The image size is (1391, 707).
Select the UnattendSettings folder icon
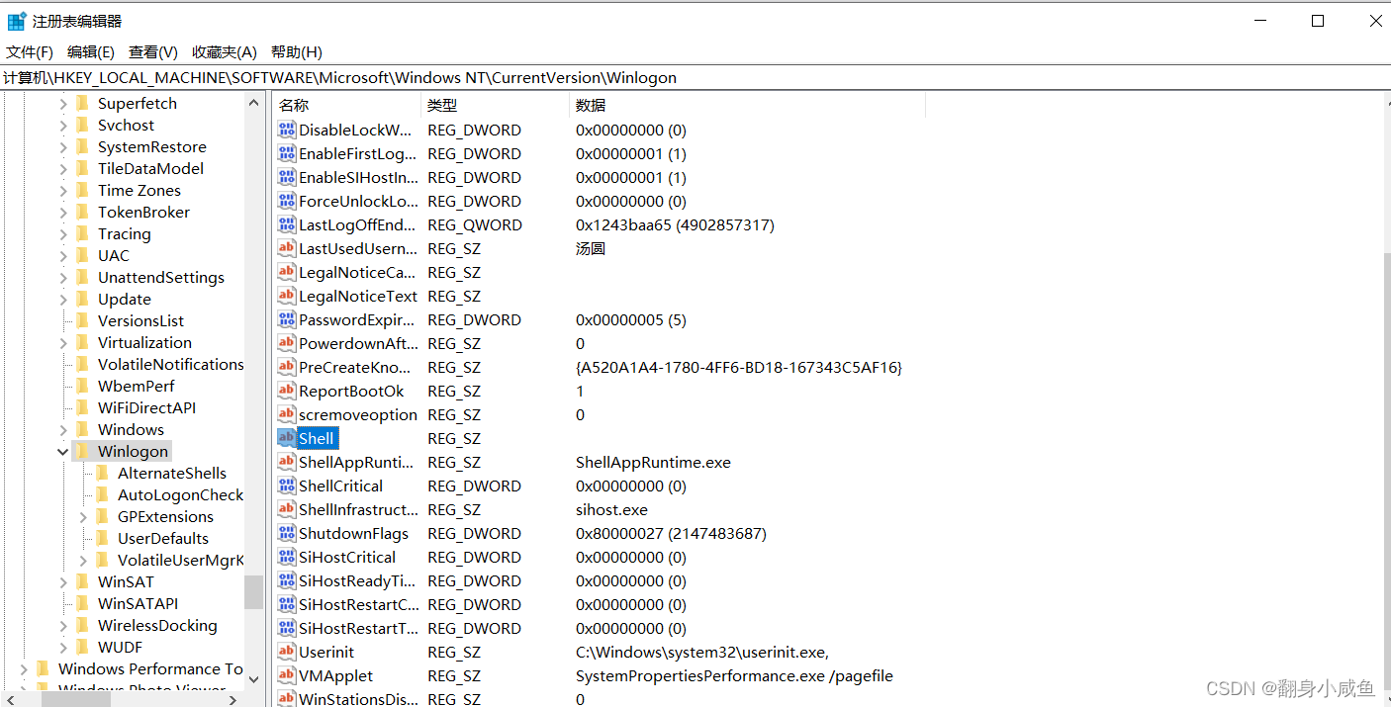tap(83, 277)
